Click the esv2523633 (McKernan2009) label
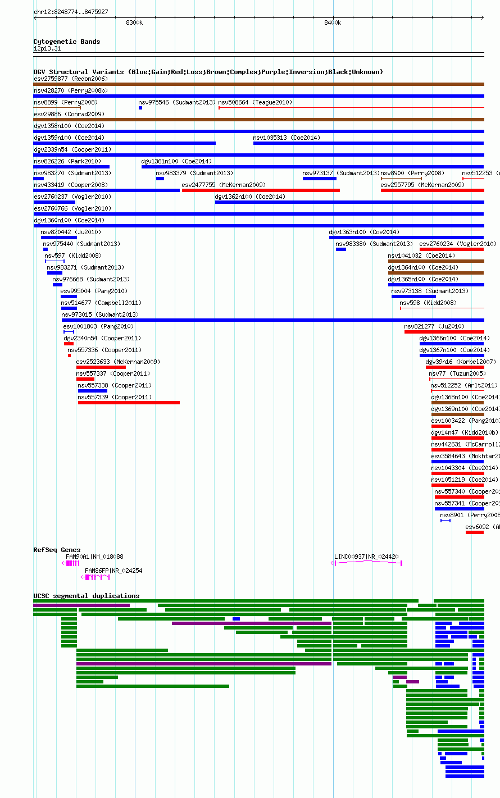Viewport: 500px width, 798px height. pyautogui.click(x=118, y=362)
